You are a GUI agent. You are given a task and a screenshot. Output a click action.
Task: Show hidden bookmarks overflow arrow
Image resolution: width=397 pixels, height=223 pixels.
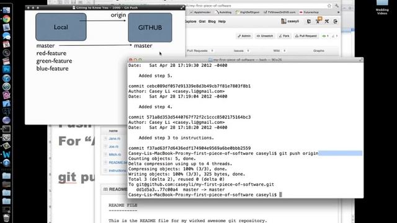[338, 12]
